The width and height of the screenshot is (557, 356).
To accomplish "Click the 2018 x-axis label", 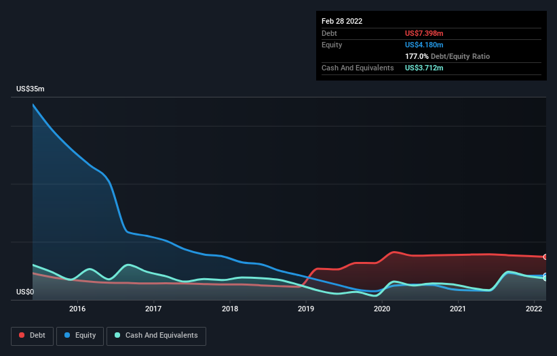I will pyautogui.click(x=230, y=309).
